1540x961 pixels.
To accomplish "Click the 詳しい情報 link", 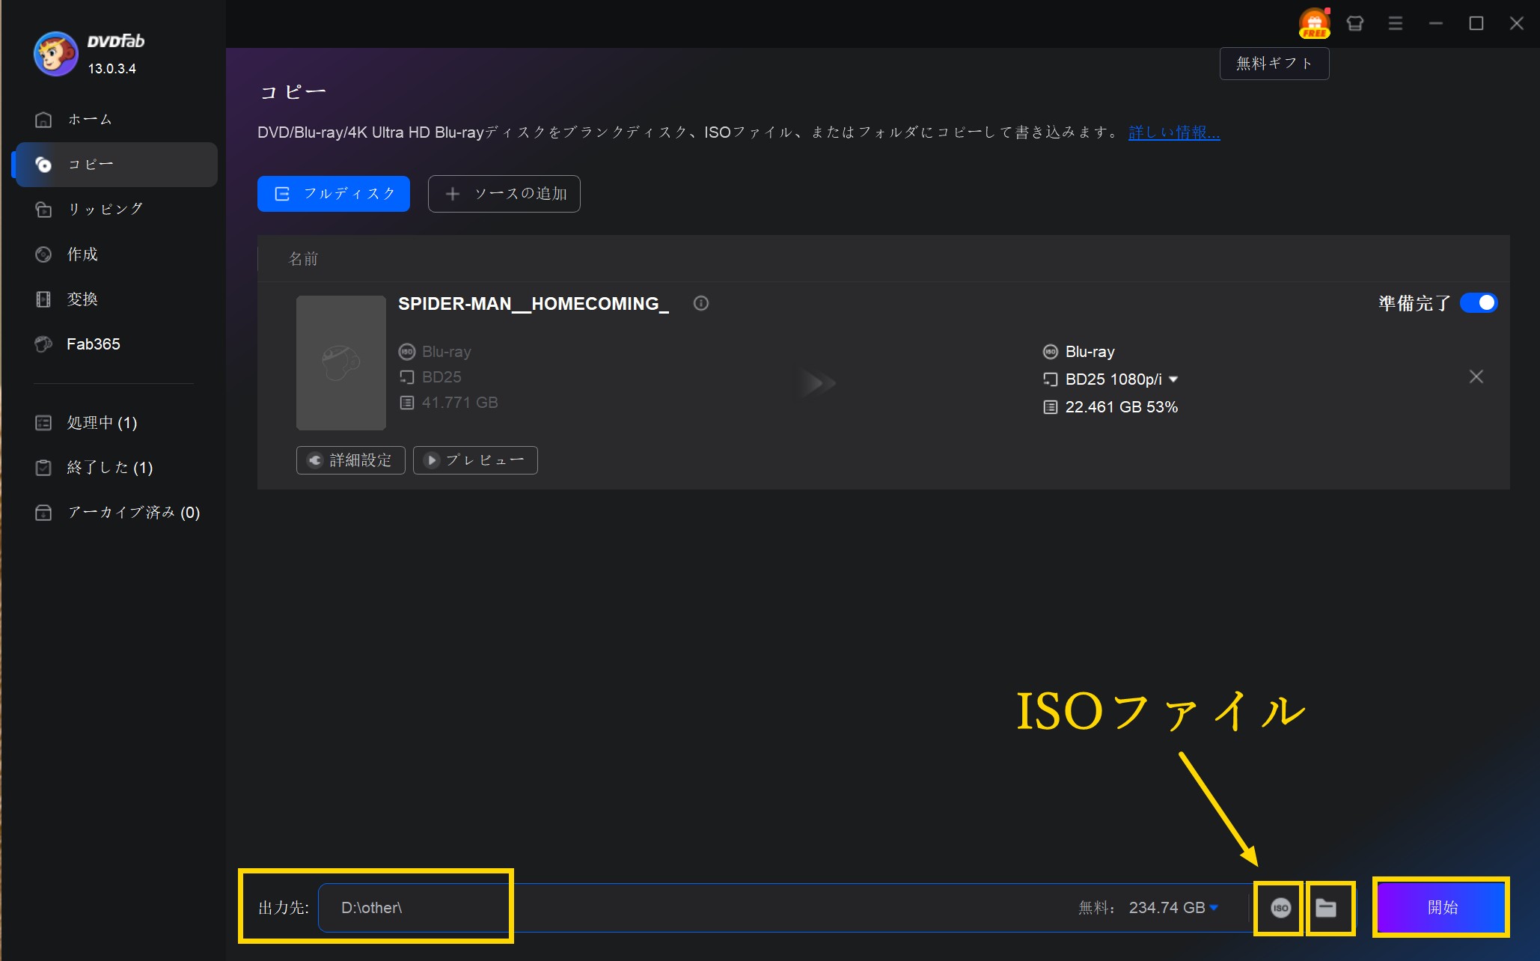I will click(1174, 132).
